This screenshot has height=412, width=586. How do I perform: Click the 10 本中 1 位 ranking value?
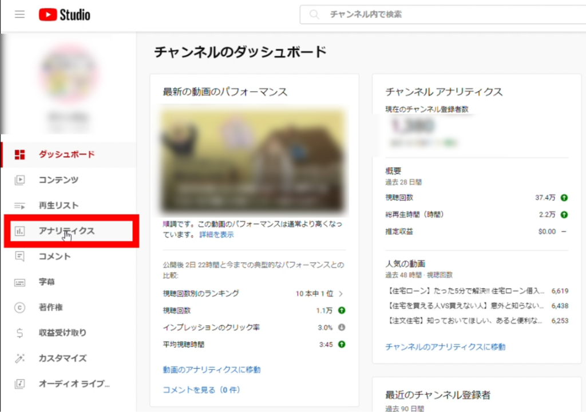[x=314, y=294]
